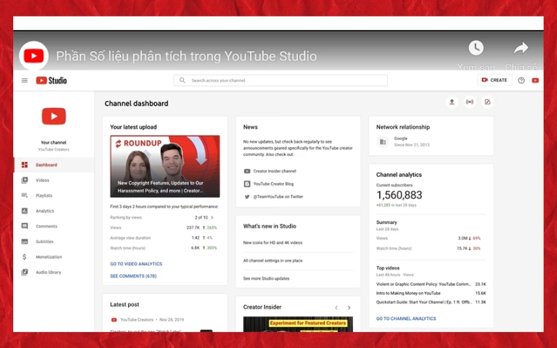Click the YouTube Studio logo
Screen dimensions: 557x348
tap(51, 81)
